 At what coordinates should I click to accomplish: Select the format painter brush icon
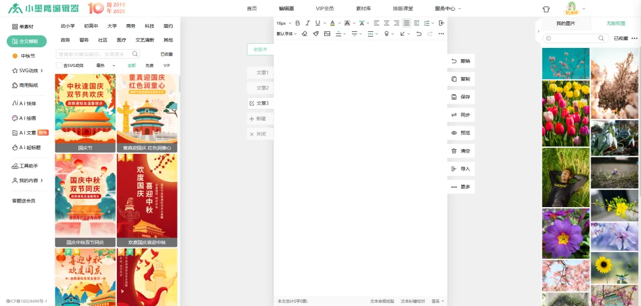pos(316,34)
